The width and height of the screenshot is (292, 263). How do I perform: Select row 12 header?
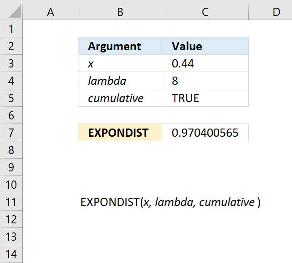pyautogui.click(x=11, y=219)
